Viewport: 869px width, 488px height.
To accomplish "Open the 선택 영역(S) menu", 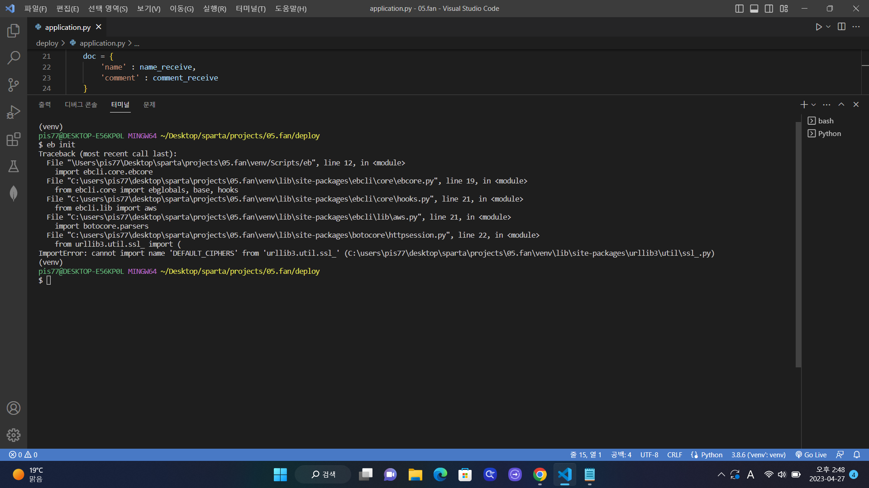I will tap(108, 9).
